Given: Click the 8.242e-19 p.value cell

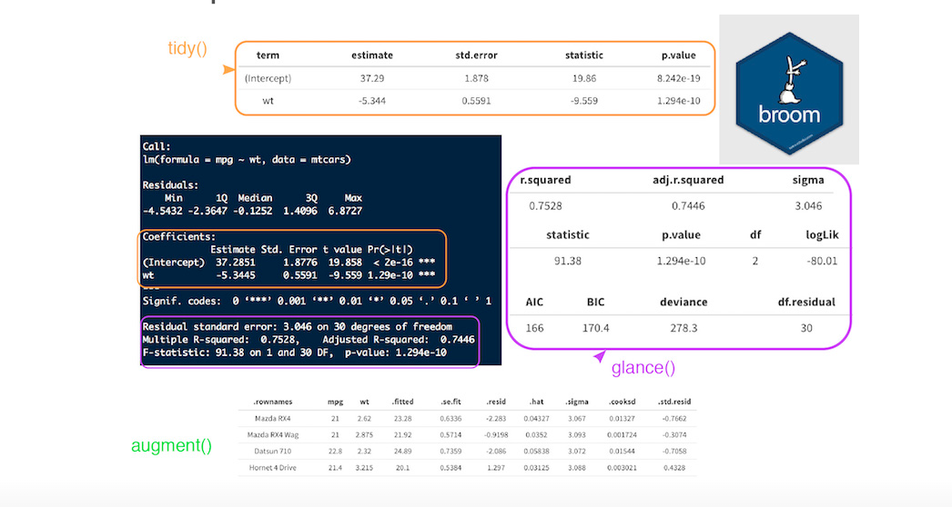Looking at the screenshot, I should (x=678, y=79).
